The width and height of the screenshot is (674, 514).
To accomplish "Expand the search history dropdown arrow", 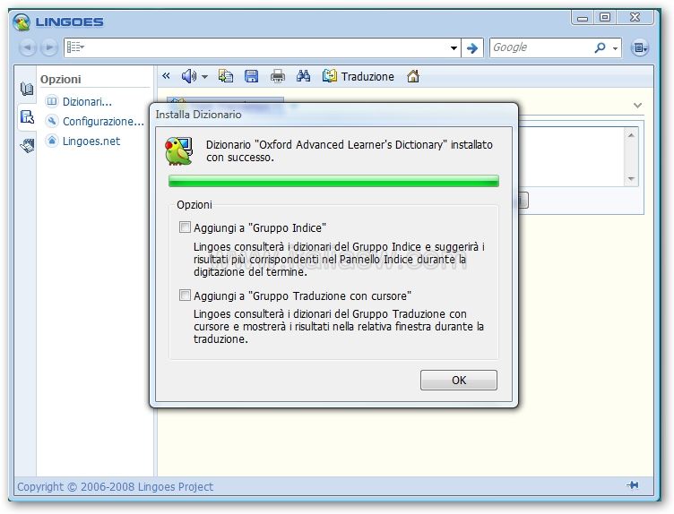I will pos(454,47).
